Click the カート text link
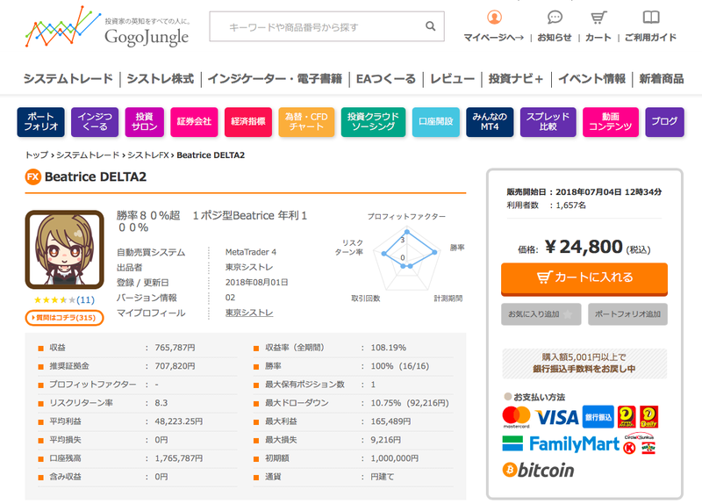Viewport: 702px width, 504px height. click(x=598, y=38)
